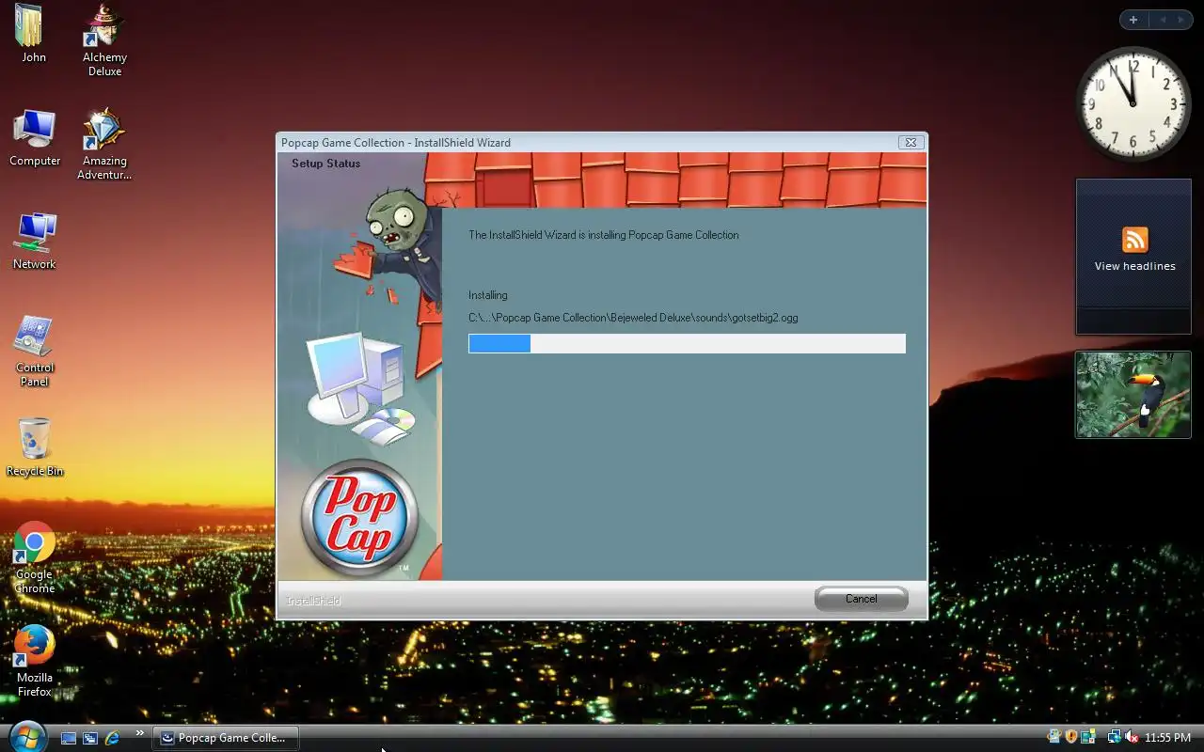
Task: Launch Internet Explorer from quick launch
Action: point(113,738)
